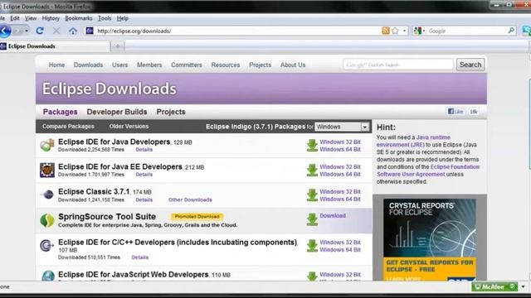Open the History menu
The image size is (531, 298).
[51, 18]
